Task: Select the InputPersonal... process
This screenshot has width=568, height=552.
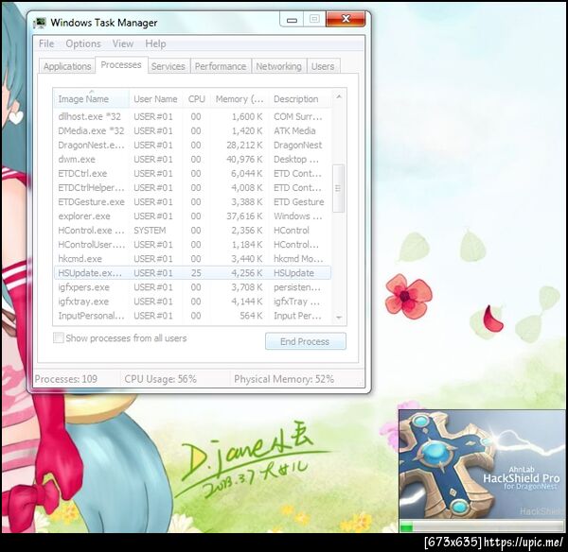Action: click(x=192, y=316)
